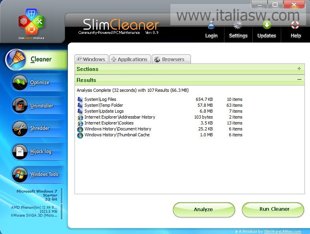Select Internet Explorer\Addressbar History row
Viewport: 310px width, 234px height.
coord(160,117)
